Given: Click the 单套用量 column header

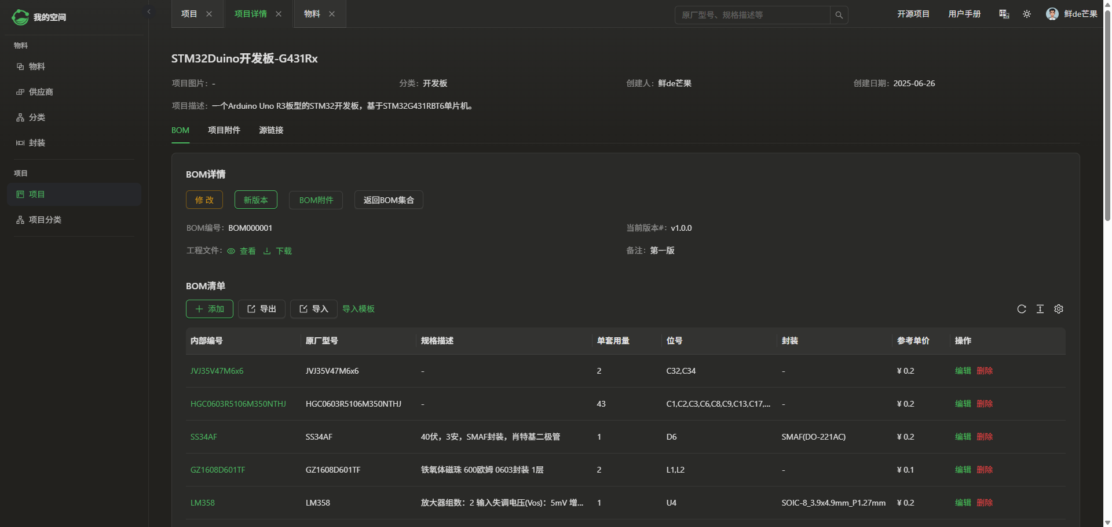Looking at the screenshot, I should point(627,341).
